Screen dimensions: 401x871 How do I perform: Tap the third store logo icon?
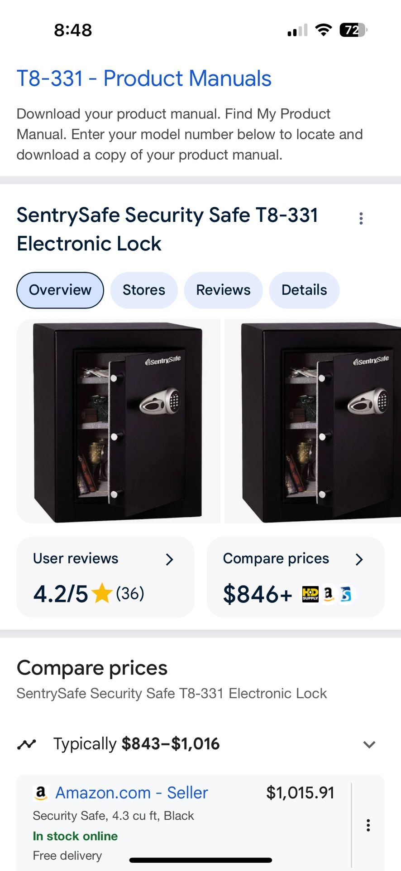point(346,593)
